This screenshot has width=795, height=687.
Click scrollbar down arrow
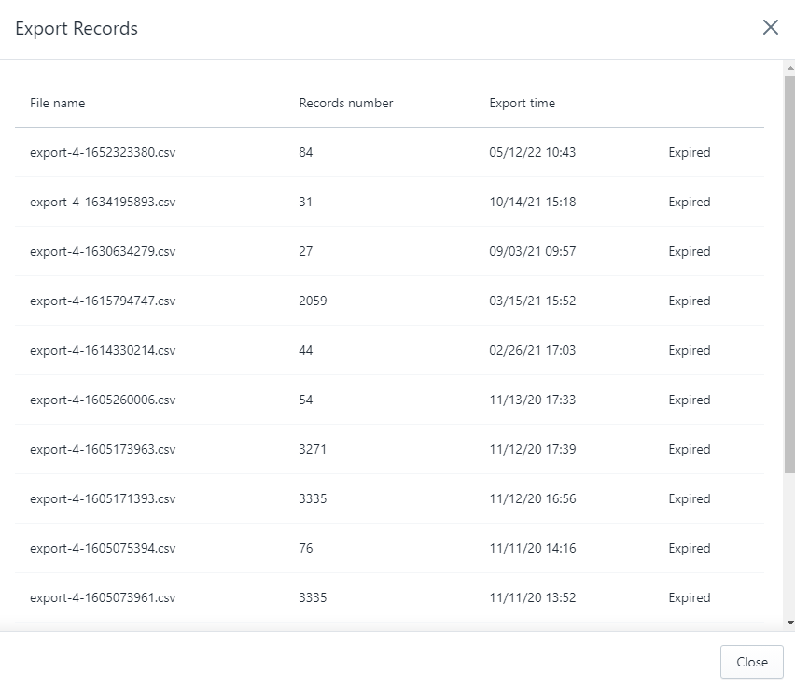pyautogui.click(x=790, y=623)
